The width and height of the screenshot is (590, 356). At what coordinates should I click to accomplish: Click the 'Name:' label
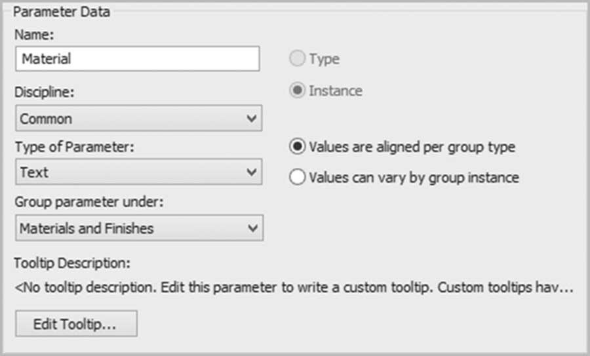[34, 35]
